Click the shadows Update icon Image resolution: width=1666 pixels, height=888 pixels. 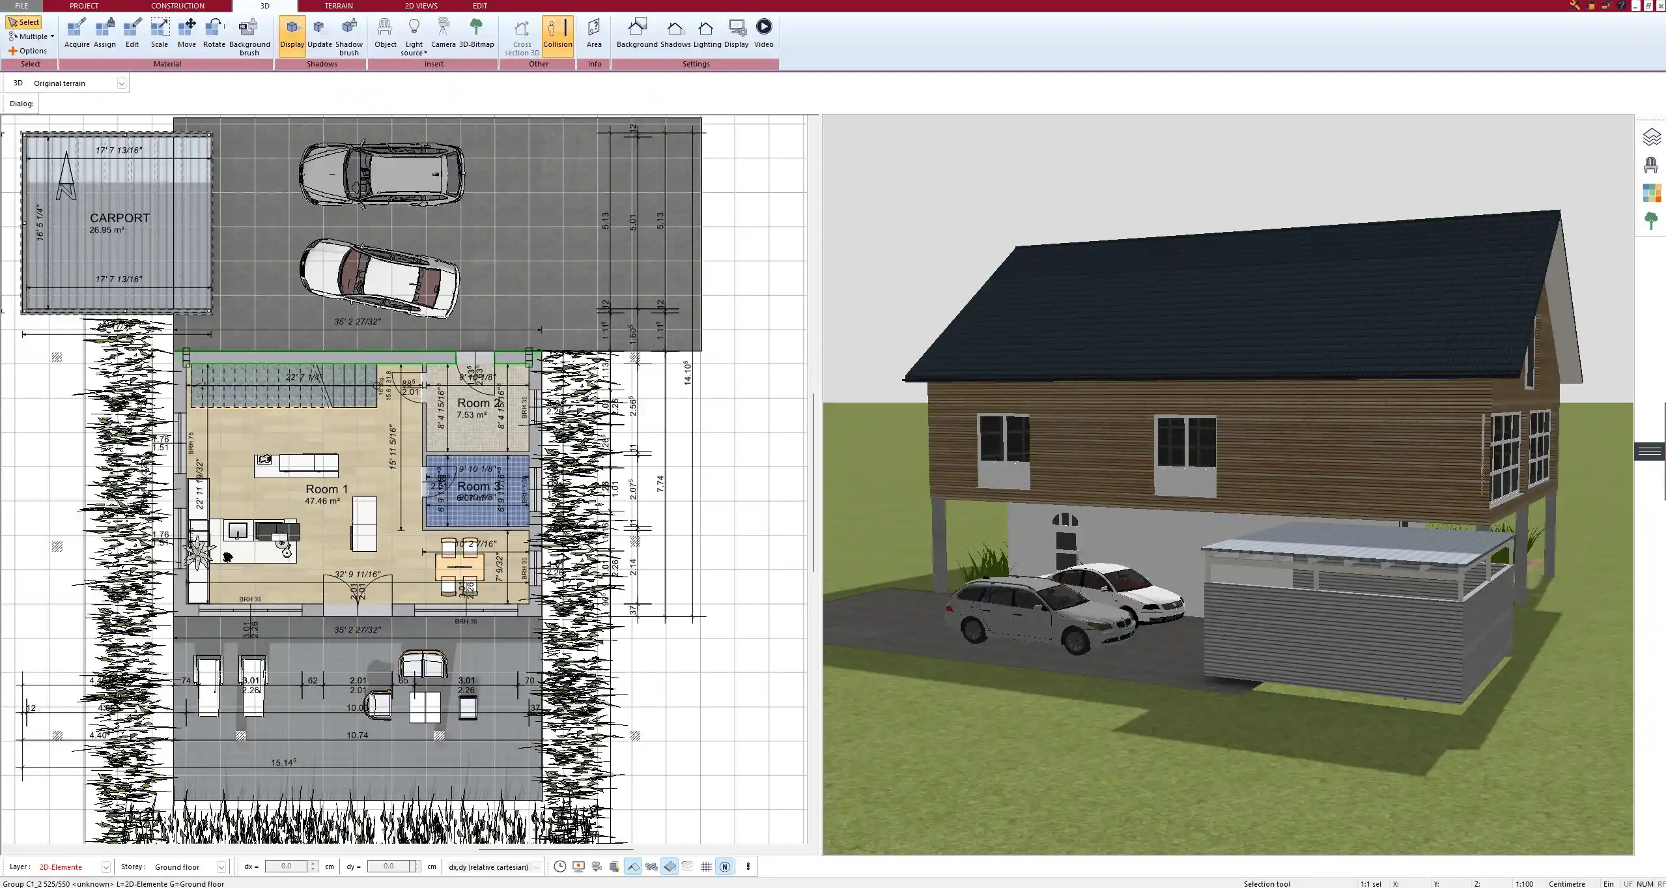click(320, 34)
